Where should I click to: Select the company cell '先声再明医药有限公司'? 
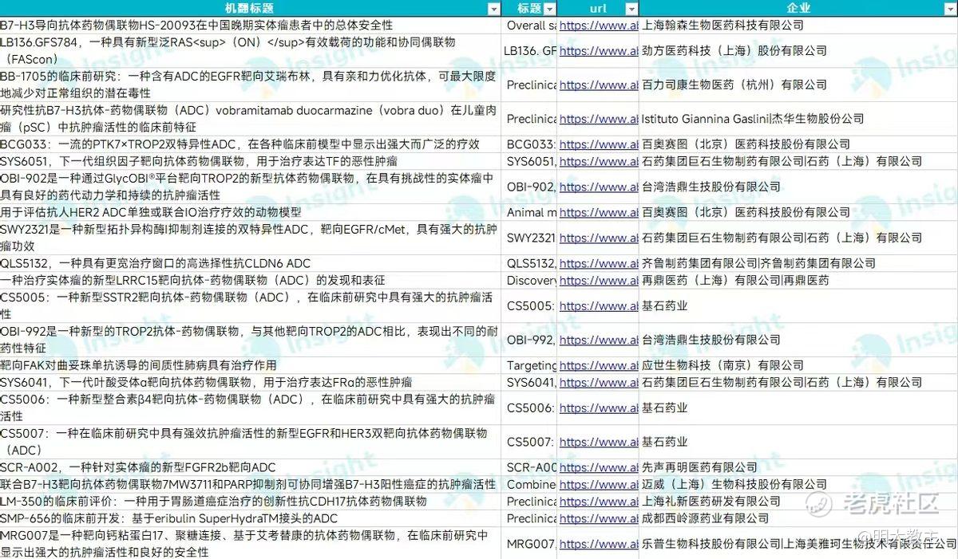798,468
